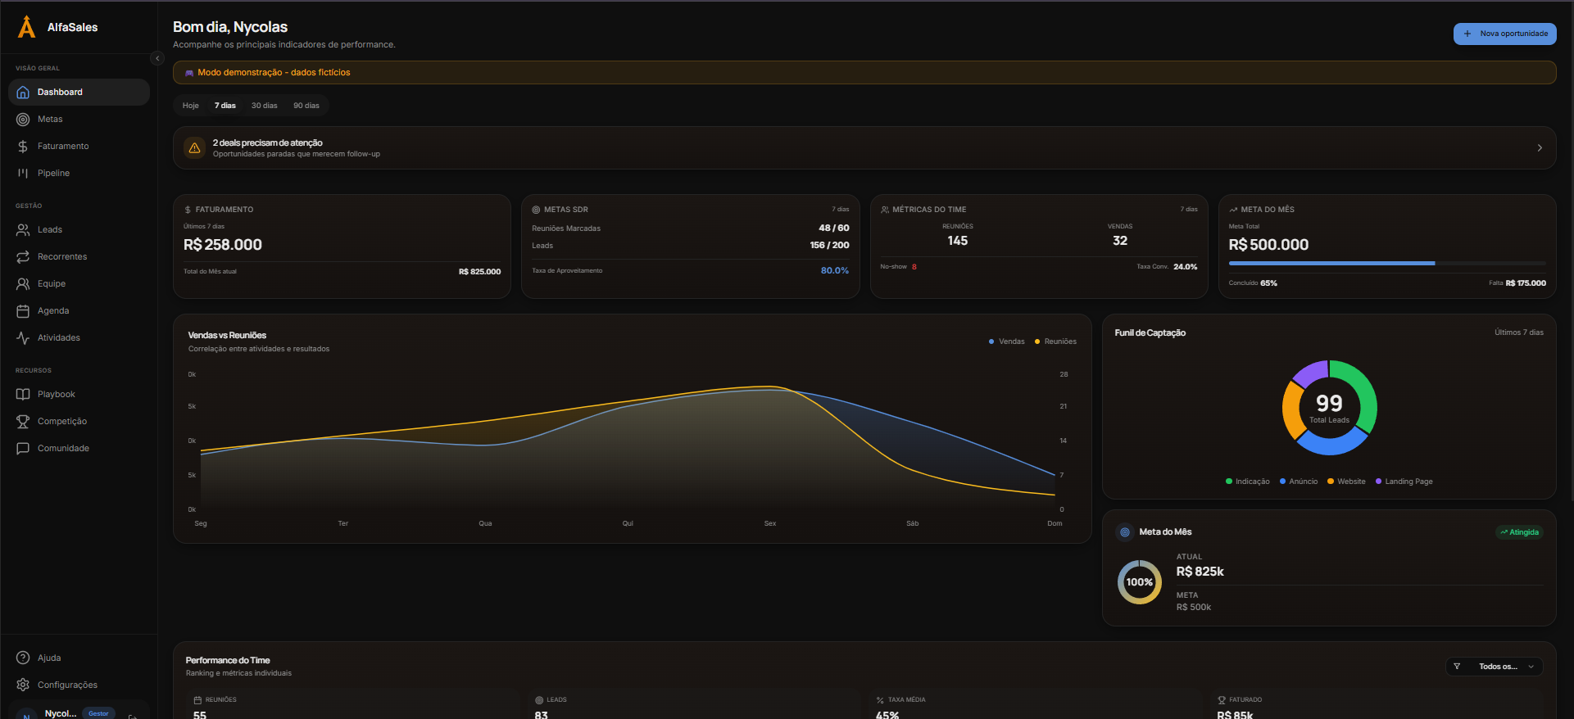Open the Todos os team filter dropdown

[1495, 667]
